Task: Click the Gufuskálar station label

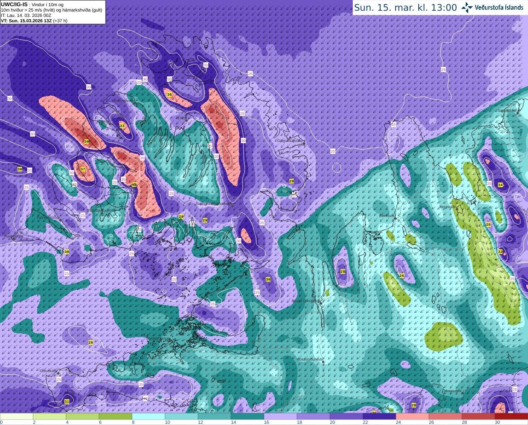Action: [x=48, y=371]
